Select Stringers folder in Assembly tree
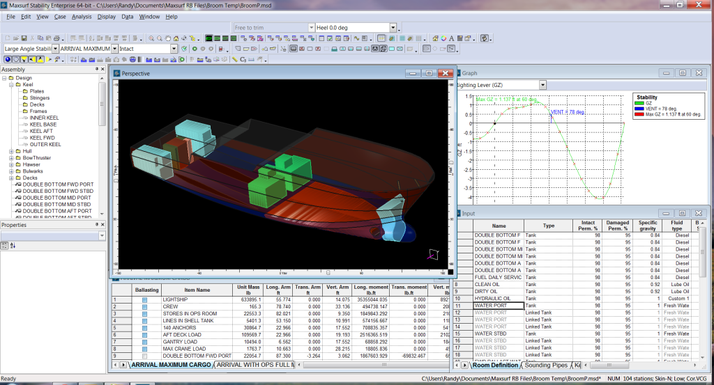 point(40,97)
